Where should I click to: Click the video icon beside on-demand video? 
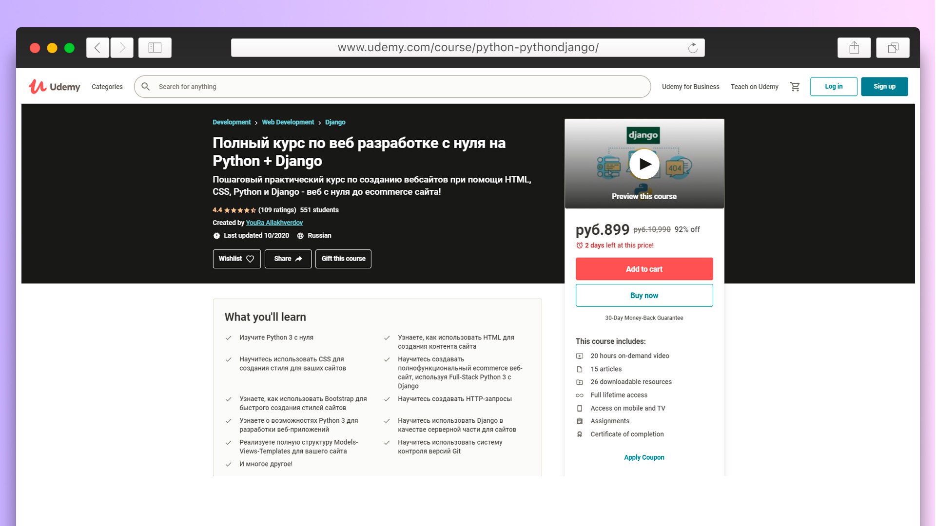pos(580,356)
